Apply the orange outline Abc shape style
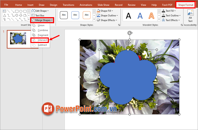This screenshot has height=130, width=198. click(x=87, y=15)
